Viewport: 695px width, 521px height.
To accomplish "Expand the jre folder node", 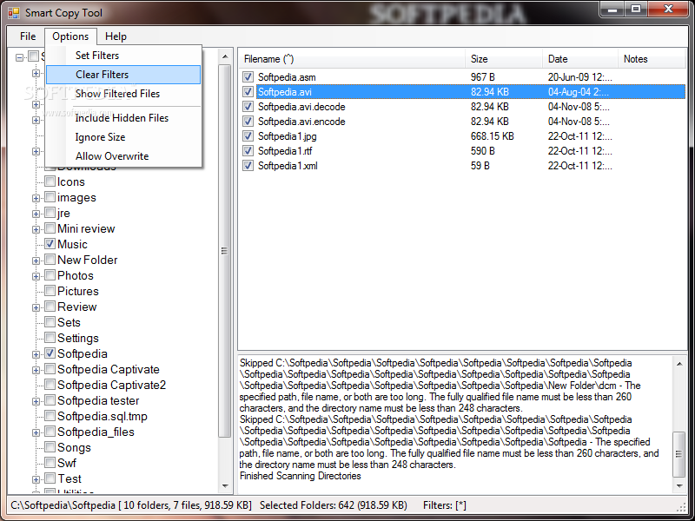I will click(36, 214).
